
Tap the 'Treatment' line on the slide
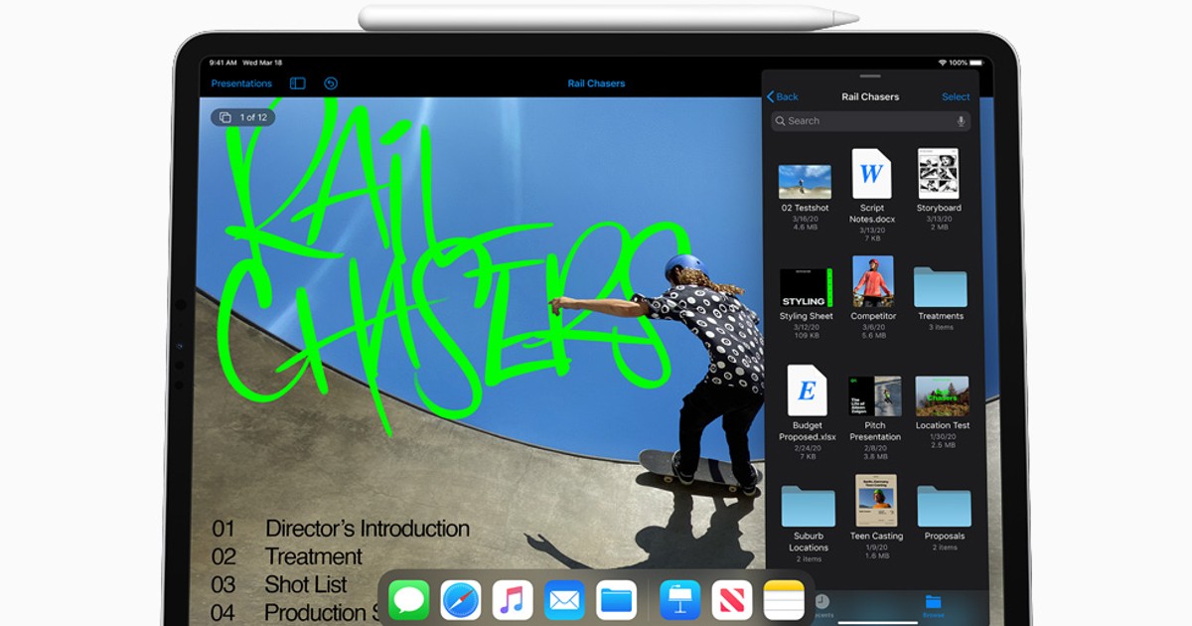coord(314,556)
